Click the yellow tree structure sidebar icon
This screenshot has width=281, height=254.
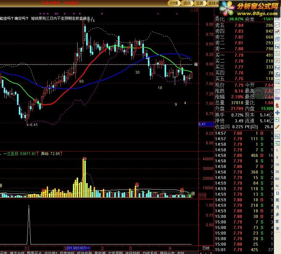tap(277, 54)
